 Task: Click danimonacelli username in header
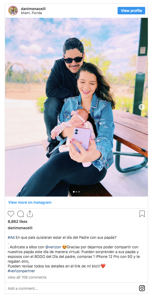coord(33,9)
